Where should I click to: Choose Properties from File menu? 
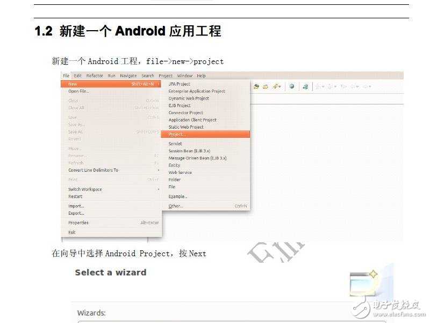coord(78,223)
